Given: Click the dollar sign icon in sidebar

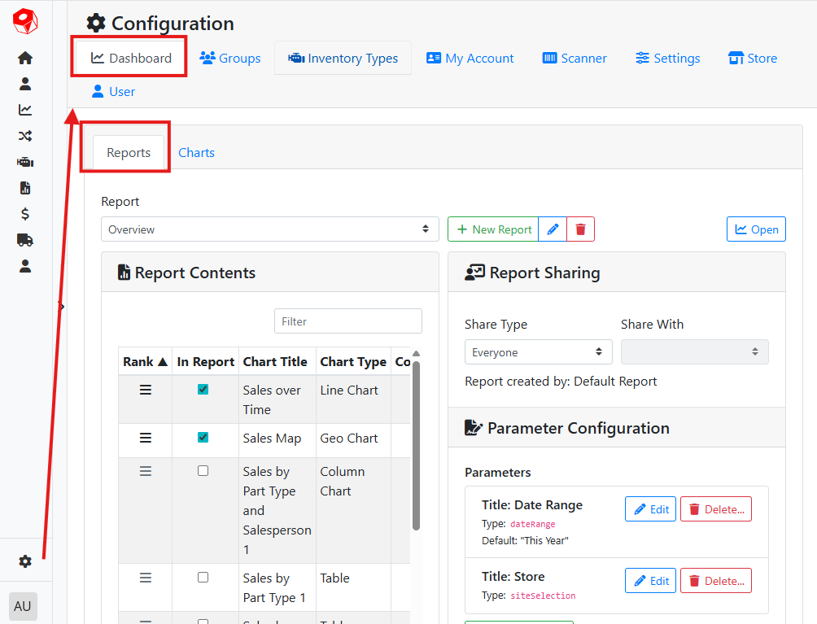Looking at the screenshot, I should [x=25, y=214].
